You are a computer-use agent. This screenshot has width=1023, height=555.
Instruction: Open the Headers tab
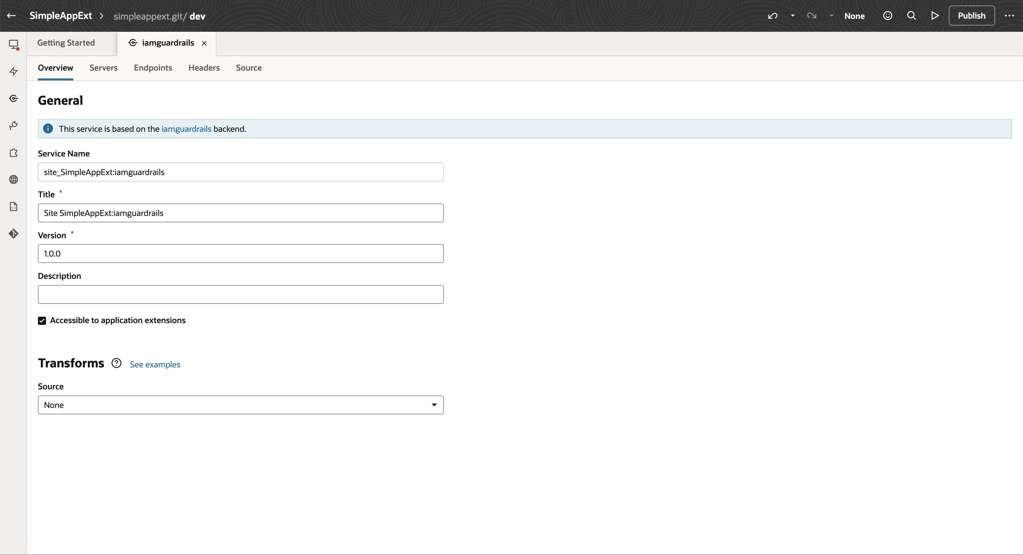(x=204, y=68)
